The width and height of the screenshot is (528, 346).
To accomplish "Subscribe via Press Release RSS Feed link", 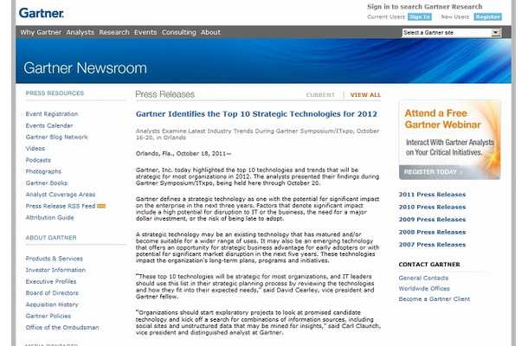I will tap(61, 206).
